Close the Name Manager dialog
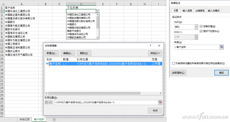230x122 pixels. pos(159,46)
